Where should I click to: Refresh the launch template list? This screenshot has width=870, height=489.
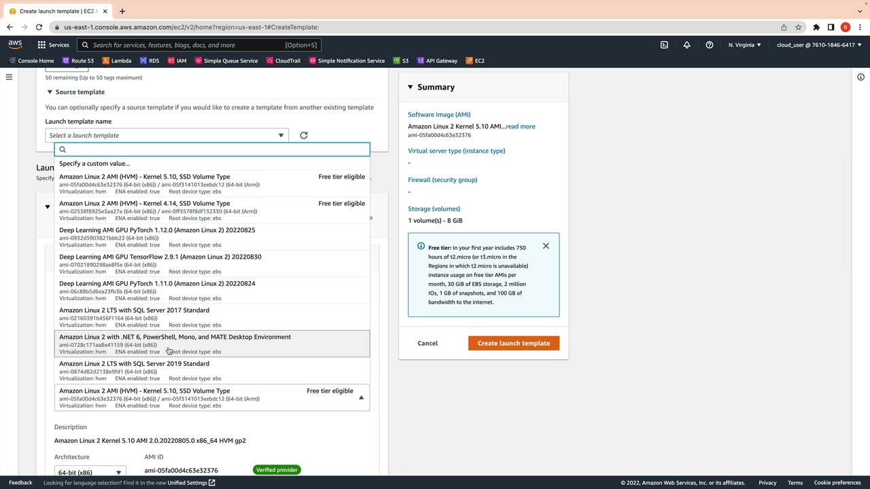pos(304,135)
